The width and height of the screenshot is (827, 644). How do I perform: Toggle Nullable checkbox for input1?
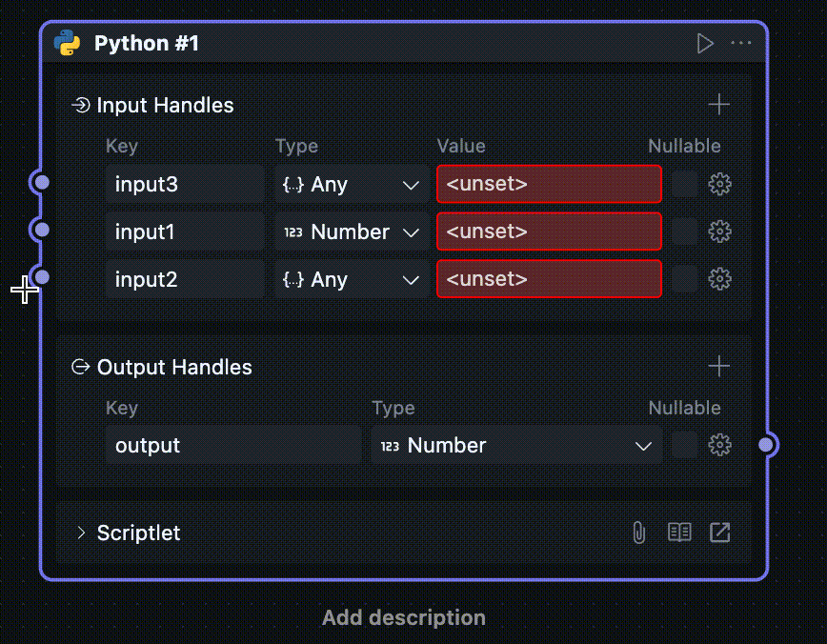684,231
